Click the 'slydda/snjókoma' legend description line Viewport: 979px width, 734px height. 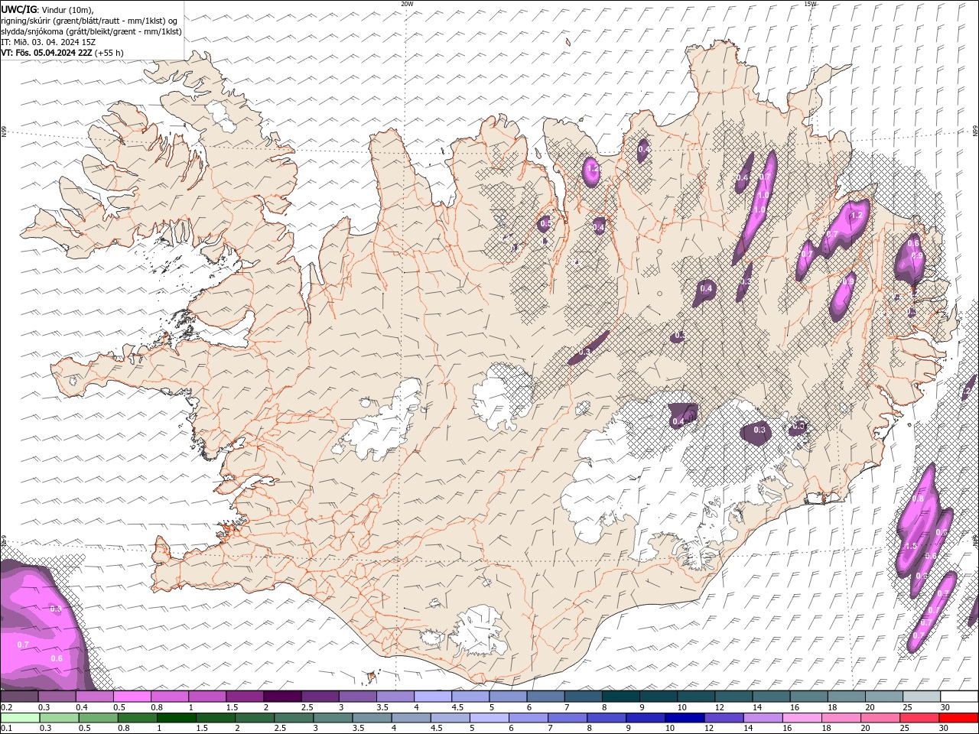[x=91, y=31]
